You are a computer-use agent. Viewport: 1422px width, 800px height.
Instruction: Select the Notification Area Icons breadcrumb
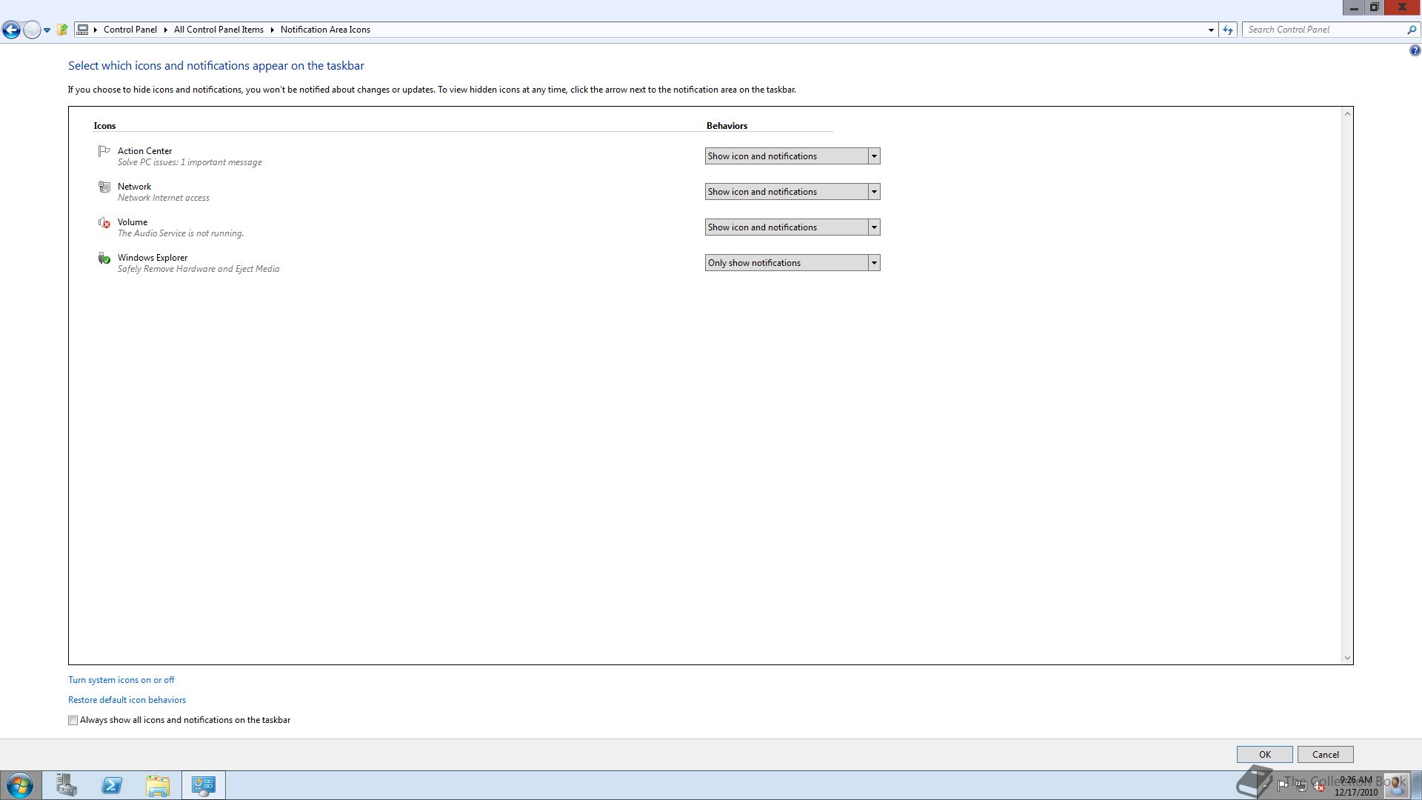pyautogui.click(x=325, y=30)
